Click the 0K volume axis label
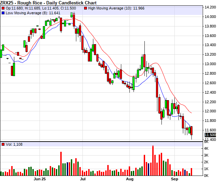The width and height of the screenshot is (218, 182). [x=207, y=176]
